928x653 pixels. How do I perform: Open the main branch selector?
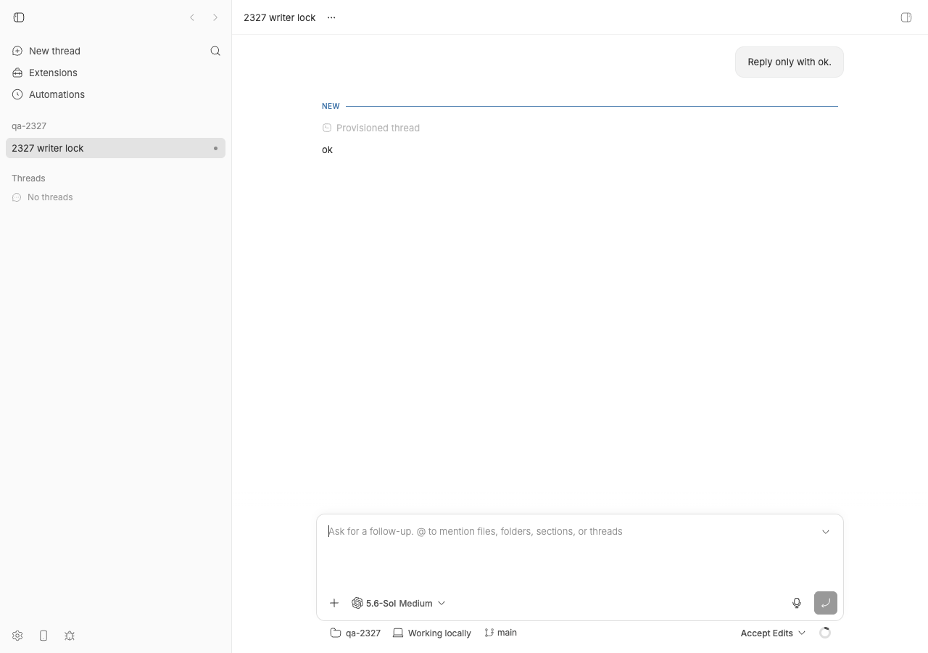(x=501, y=633)
